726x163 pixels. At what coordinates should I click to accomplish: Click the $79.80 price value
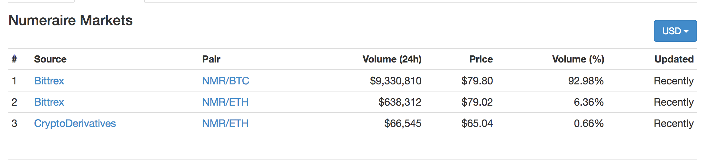point(477,81)
